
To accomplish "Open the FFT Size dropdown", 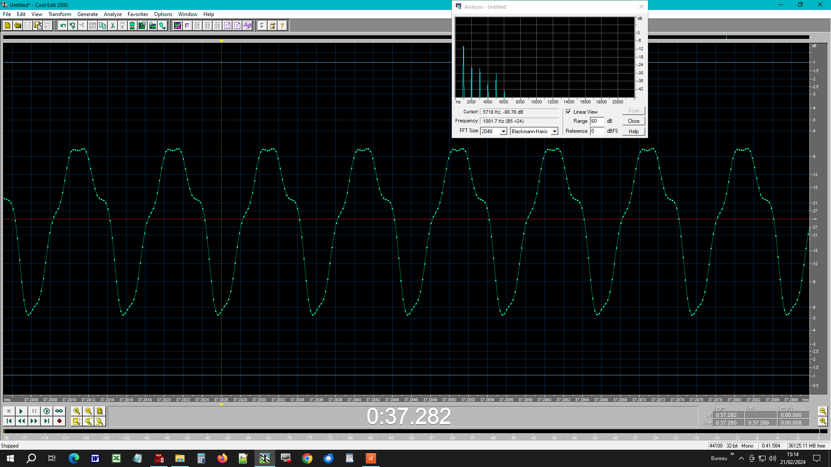I will point(503,131).
